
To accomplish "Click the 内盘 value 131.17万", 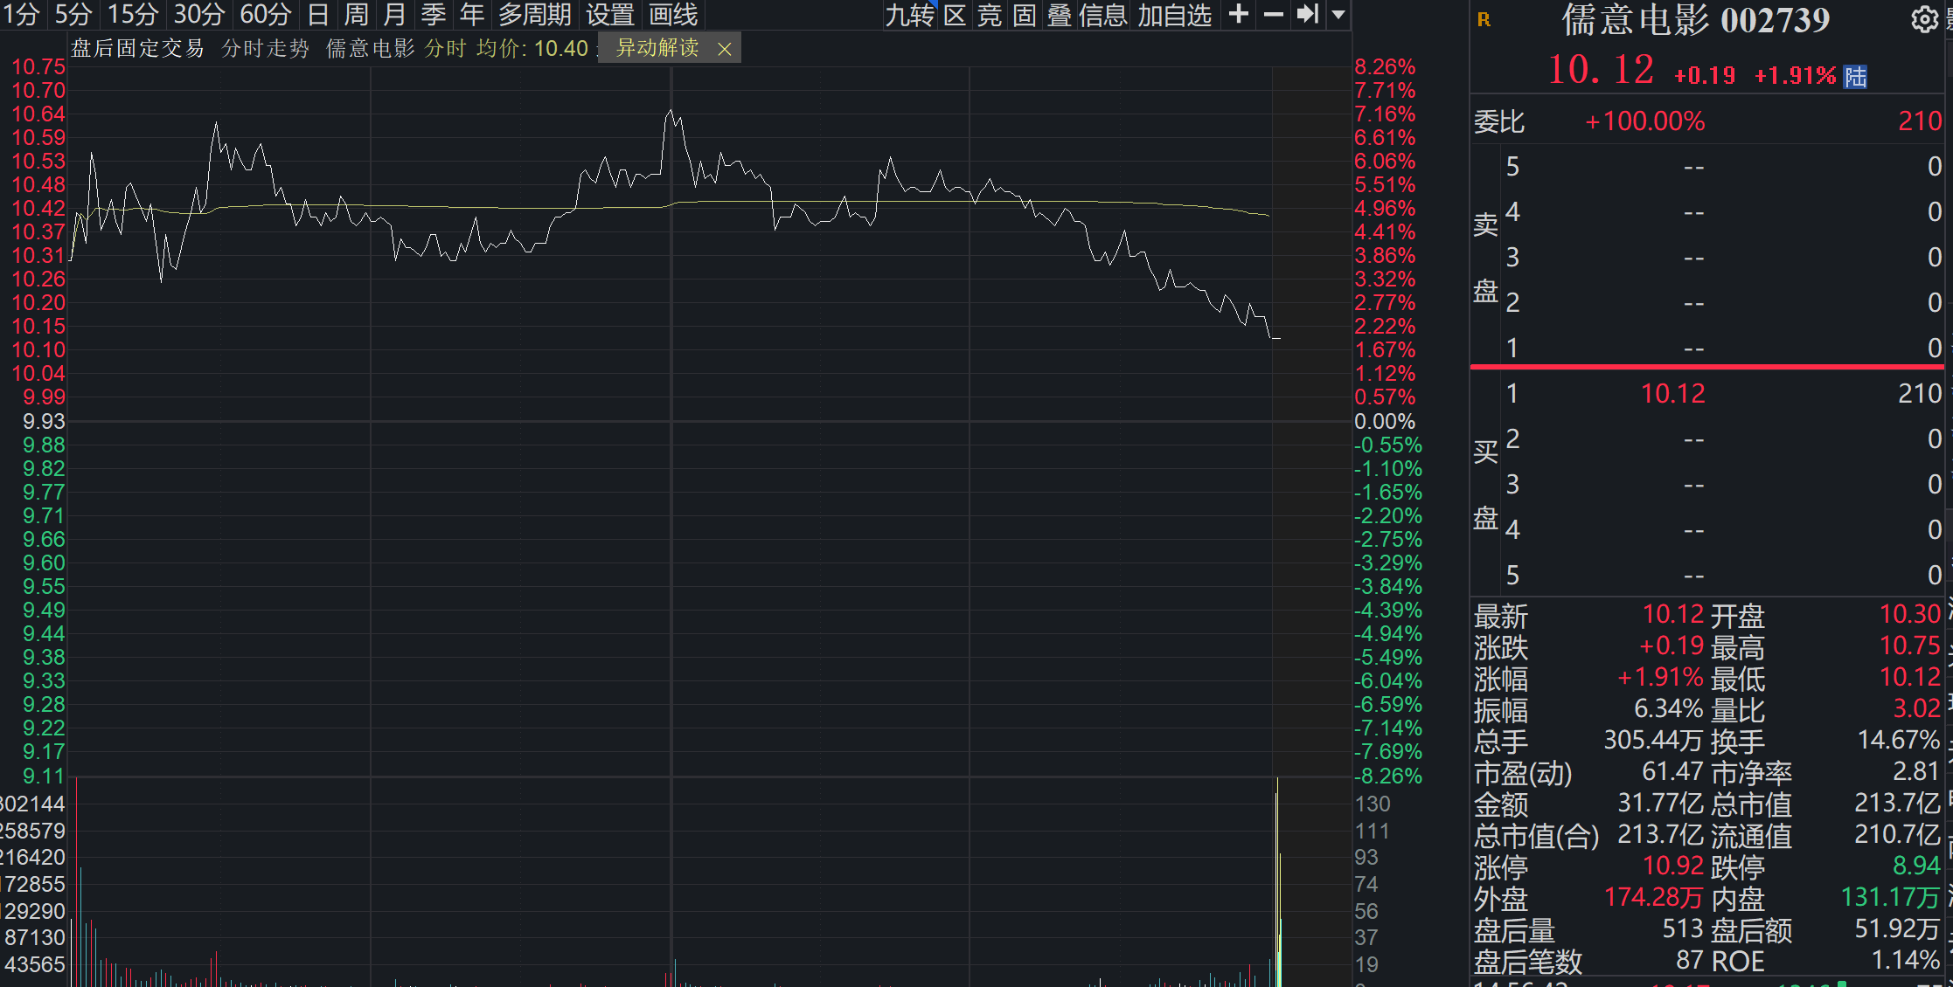I will point(1890,898).
